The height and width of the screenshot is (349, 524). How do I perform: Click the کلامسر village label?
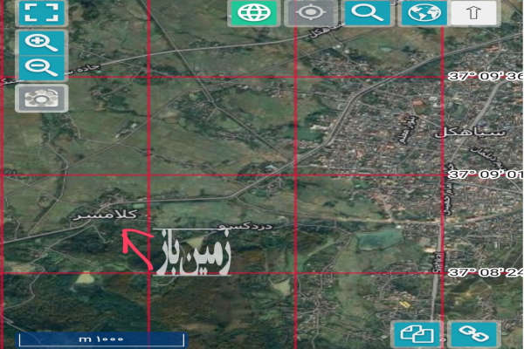pyautogui.click(x=106, y=215)
